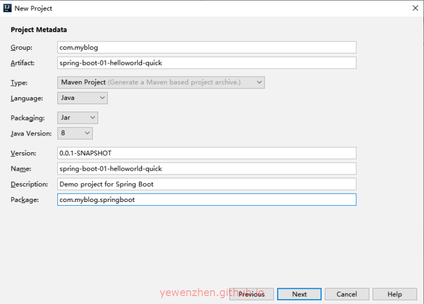Close the New Project dialog
Image resolution: width=424 pixels, height=304 pixels.
pos(414,8)
